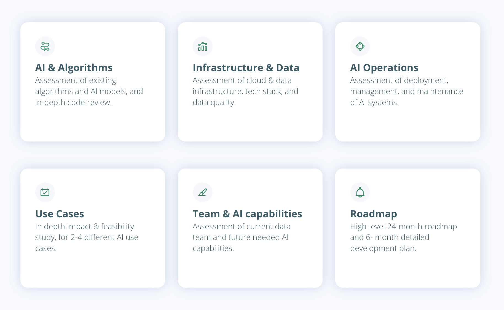Screen dimensions: 504x310
Task: Click the calendar check icon for Use Cases
Action: pyautogui.click(x=45, y=192)
